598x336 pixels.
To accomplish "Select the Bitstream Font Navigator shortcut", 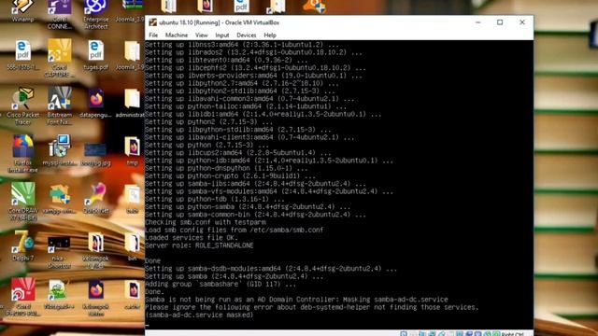I will [60, 105].
